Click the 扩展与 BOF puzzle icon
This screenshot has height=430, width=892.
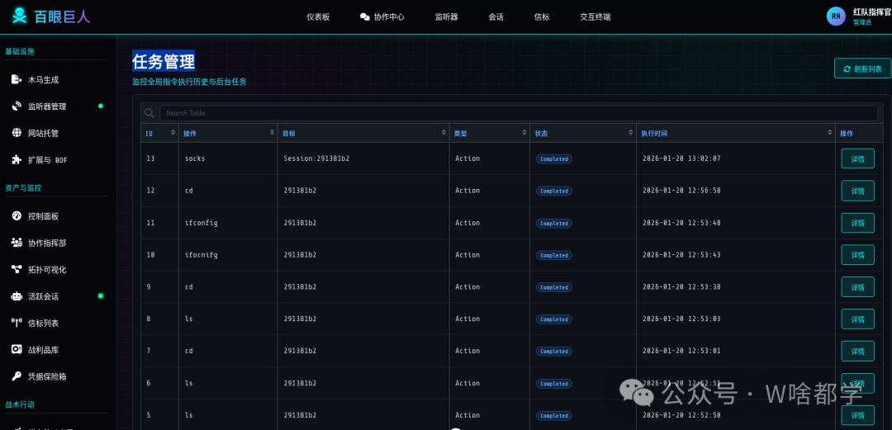[x=17, y=160]
